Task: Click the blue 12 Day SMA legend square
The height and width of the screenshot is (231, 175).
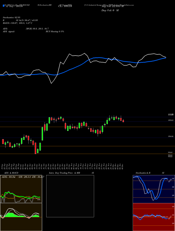Action: click(3, 6)
